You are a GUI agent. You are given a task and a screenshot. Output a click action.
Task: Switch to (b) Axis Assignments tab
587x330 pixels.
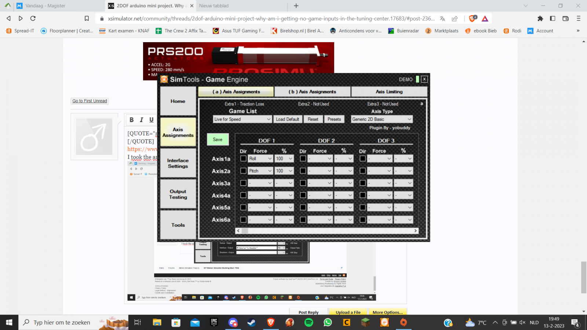point(312,92)
